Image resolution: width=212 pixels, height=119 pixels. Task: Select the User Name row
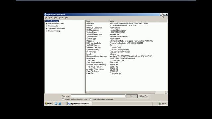pos(127,58)
